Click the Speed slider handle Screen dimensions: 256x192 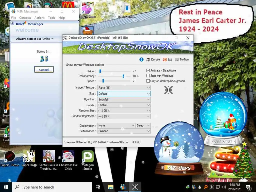[103, 81]
